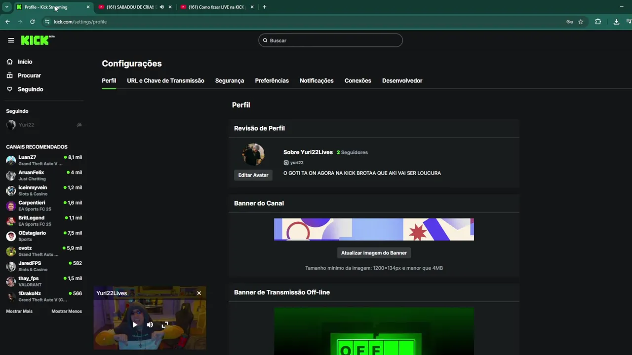Click the Buscar search field
This screenshot has height=355, width=632.
(330, 40)
